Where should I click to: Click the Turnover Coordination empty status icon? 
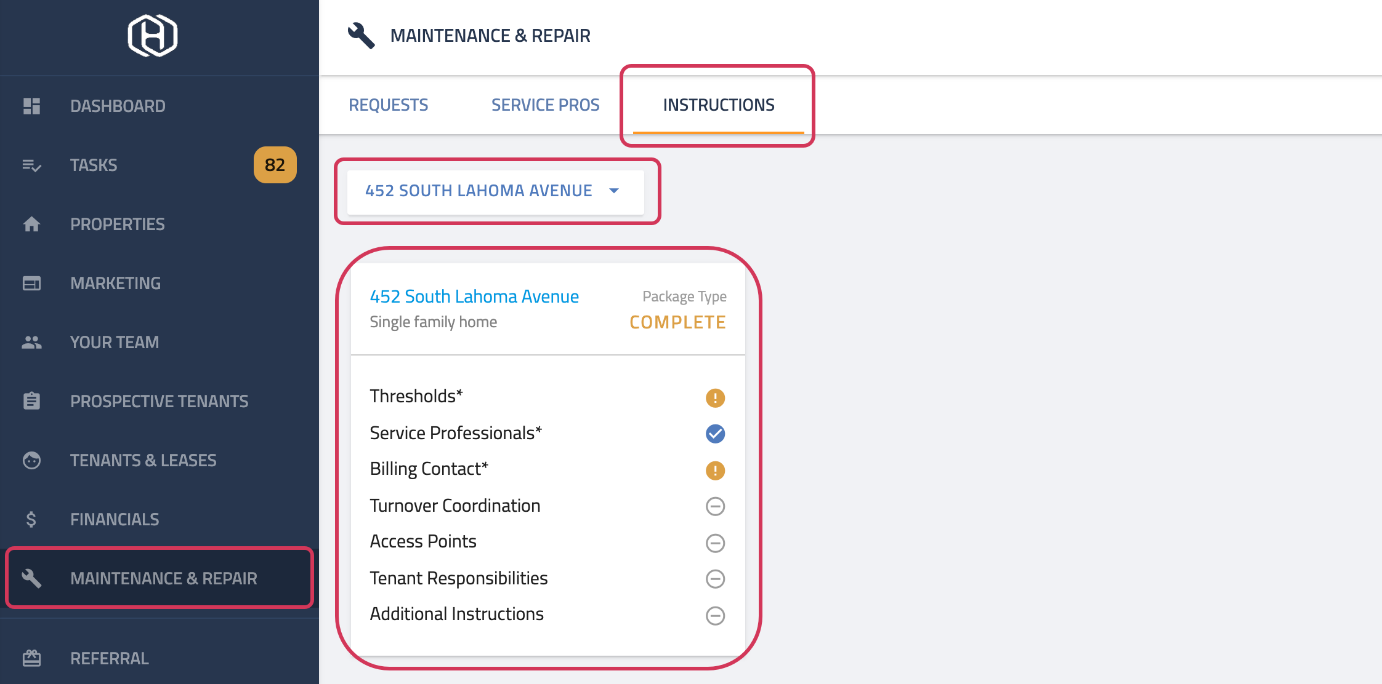(x=715, y=506)
